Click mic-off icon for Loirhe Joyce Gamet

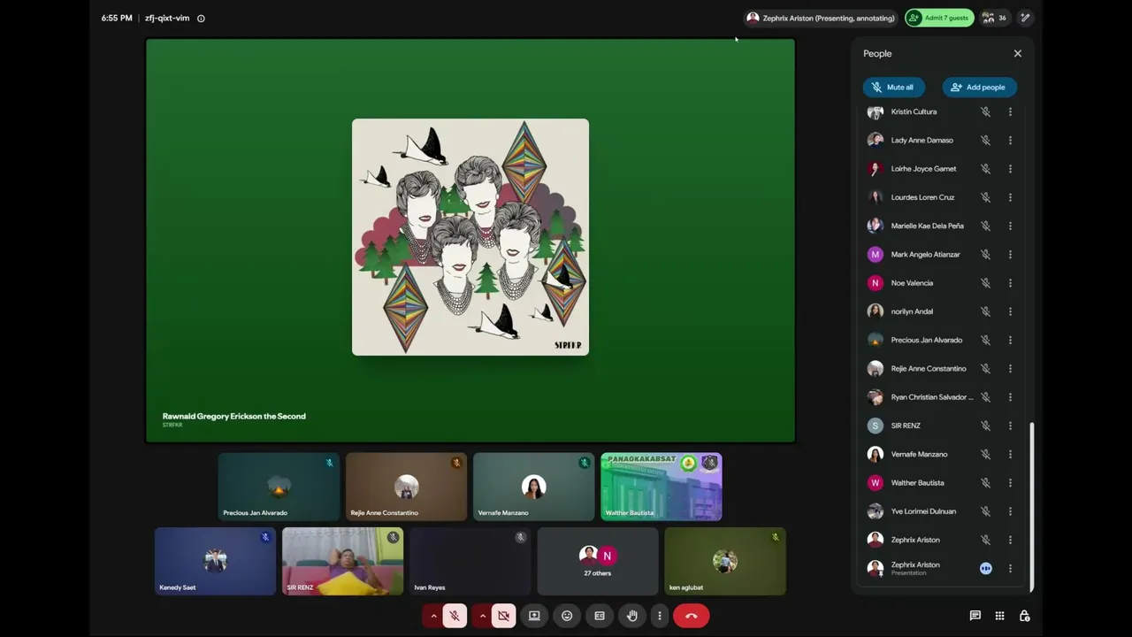pyautogui.click(x=985, y=169)
